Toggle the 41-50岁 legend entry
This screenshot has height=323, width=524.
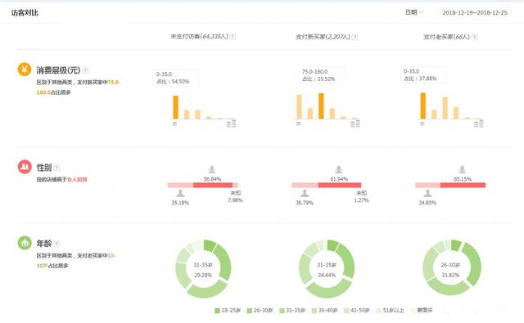click(357, 311)
